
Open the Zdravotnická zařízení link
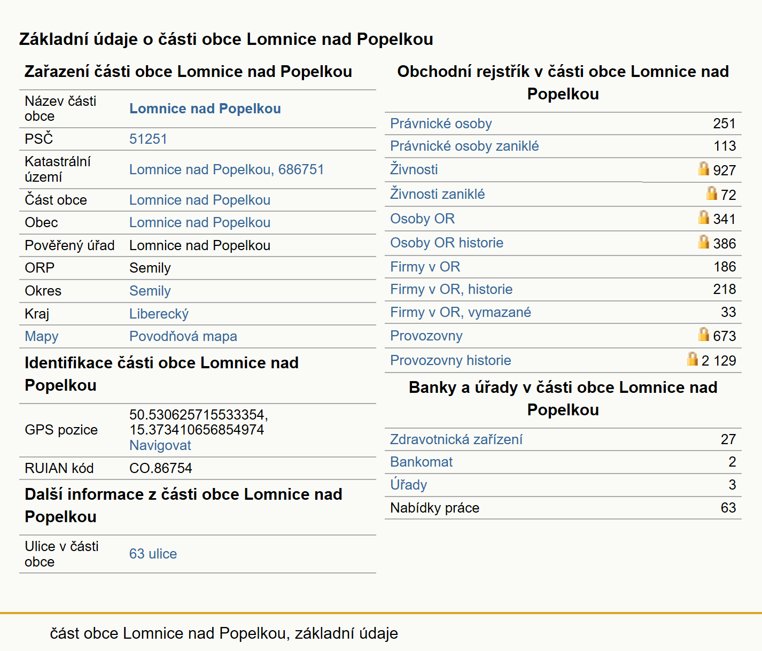tap(456, 439)
